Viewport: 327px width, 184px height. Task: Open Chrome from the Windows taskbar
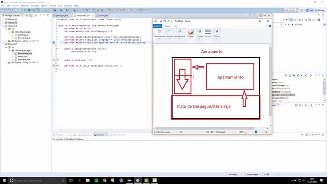[104, 180]
